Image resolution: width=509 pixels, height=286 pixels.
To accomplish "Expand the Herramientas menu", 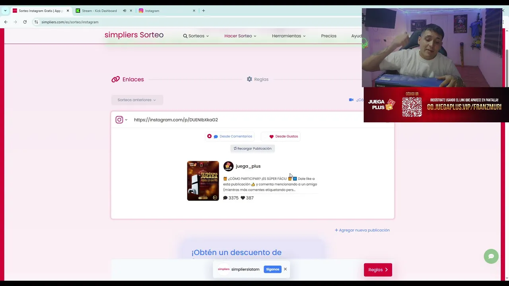I will pos(289,36).
